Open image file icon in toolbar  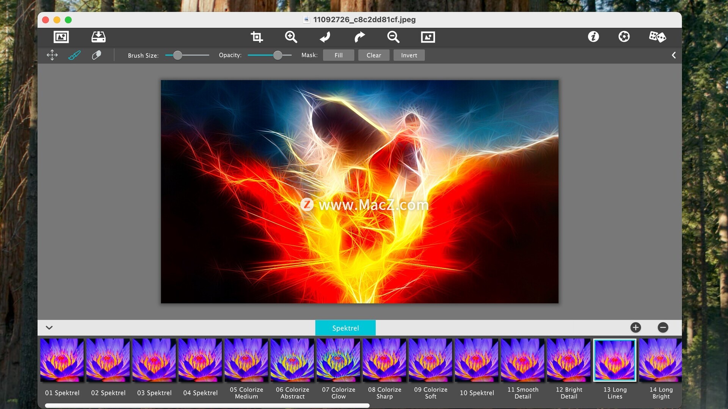click(61, 37)
